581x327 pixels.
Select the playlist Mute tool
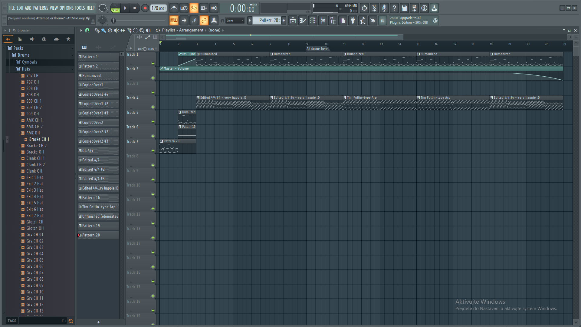click(116, 30)
